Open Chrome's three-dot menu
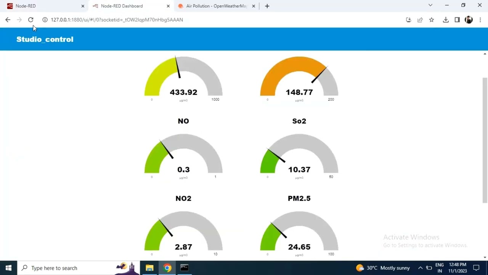Viewport: 488px width, 275px height. point(480,20)
